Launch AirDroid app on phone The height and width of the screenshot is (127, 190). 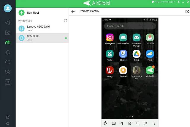(150, 70)
